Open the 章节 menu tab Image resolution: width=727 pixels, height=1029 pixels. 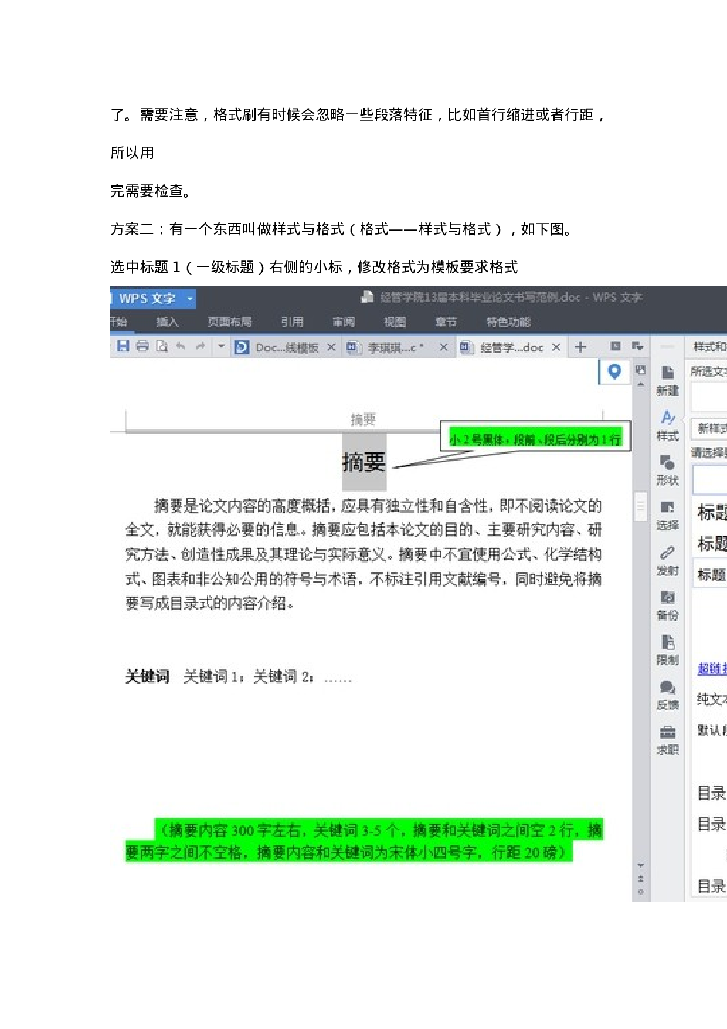[446, 322]
